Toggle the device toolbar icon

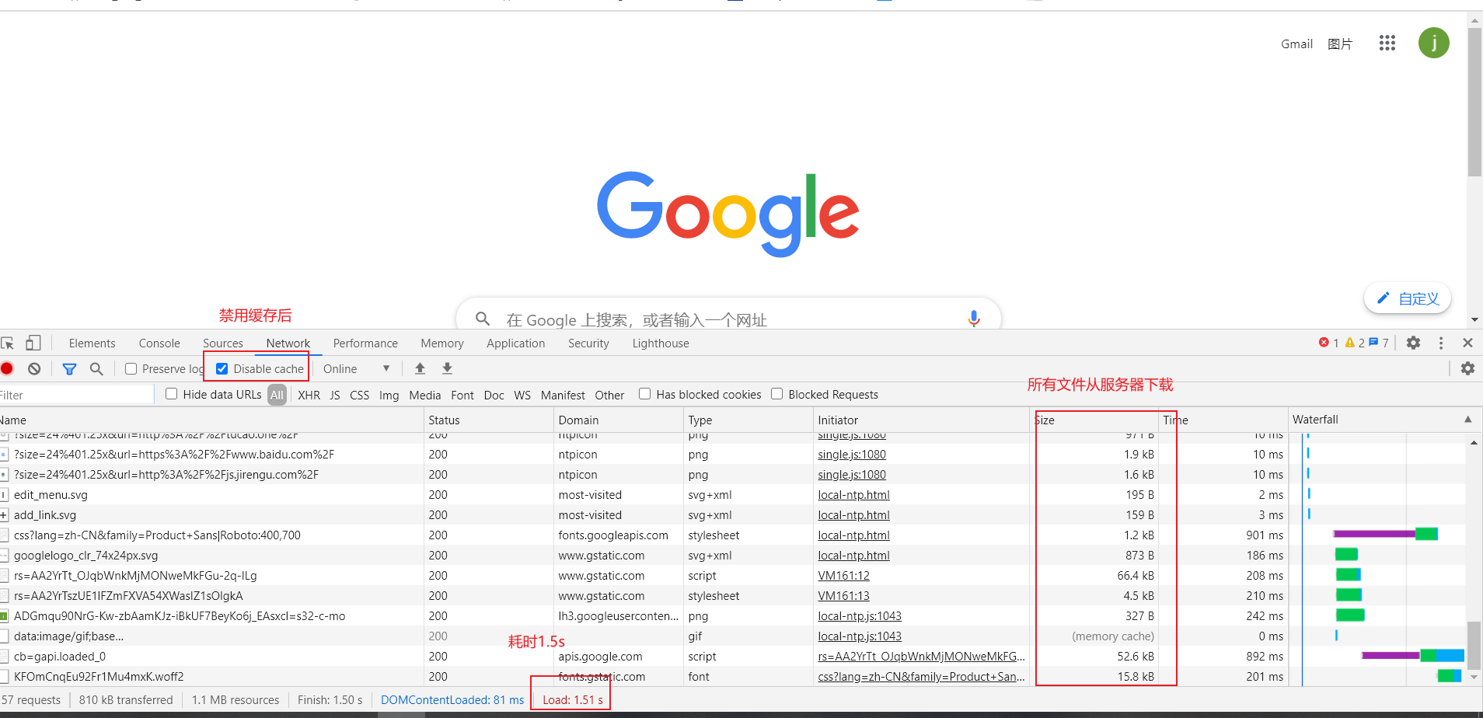point(33,343)
